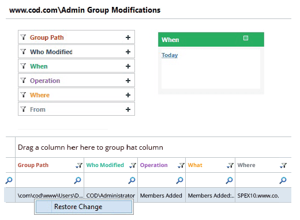Click search magnifier in Group Path column
Image resolution: width=300 pixels, height=220 pixels.
(77, 180)
